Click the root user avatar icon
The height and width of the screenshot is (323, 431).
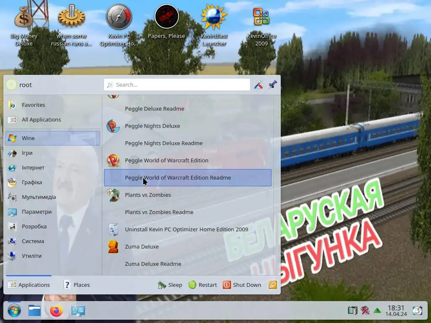tap(11, 85)
